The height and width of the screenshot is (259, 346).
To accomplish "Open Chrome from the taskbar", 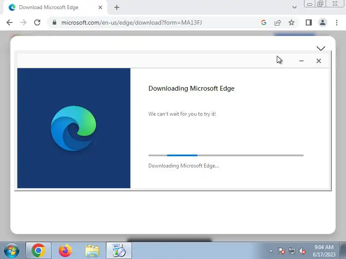I will 38,250.
